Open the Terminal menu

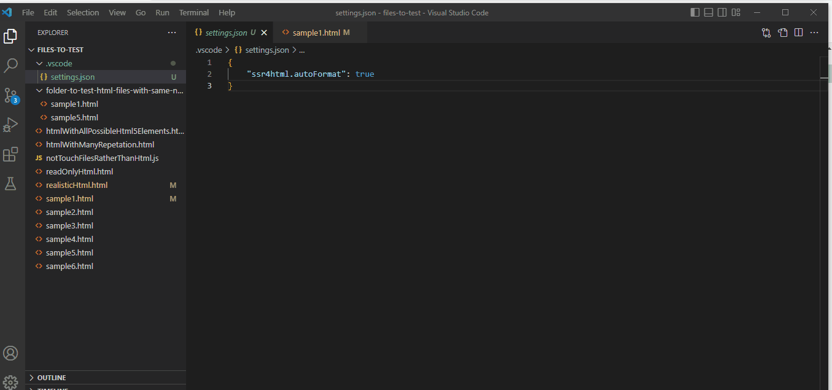(194, 12)
